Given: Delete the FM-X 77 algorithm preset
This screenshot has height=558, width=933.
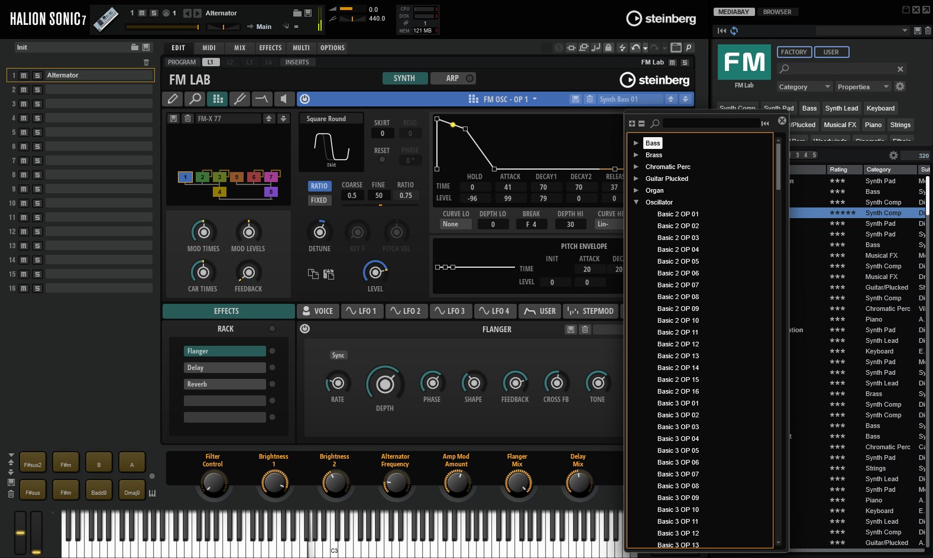Looking at the screenshot, I should coord(187,119).
